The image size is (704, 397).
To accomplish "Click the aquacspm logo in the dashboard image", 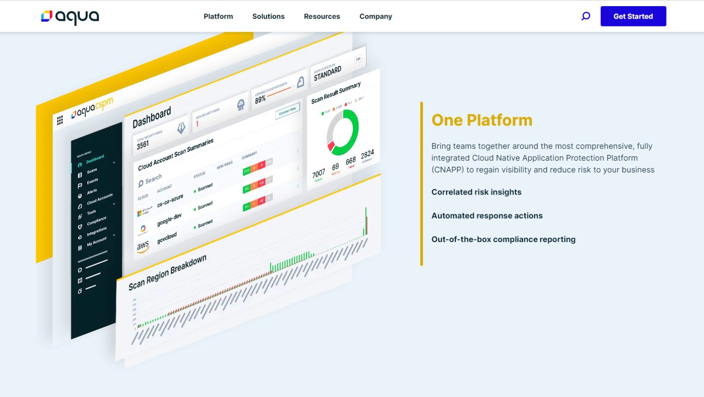I will click(92, 108).
